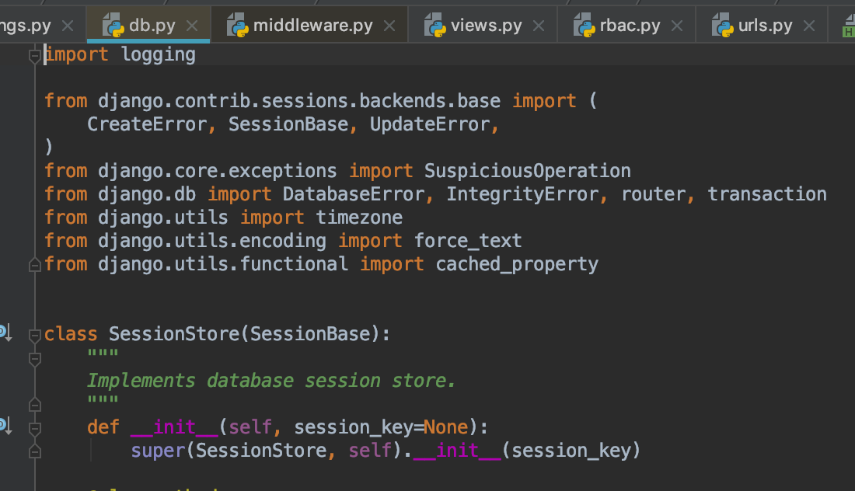
Task: Close the views.py tab
Action: pos(539,26)
